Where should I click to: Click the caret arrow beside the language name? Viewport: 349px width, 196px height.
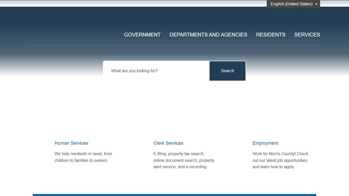pyautogui.click(x=316, y=4)
